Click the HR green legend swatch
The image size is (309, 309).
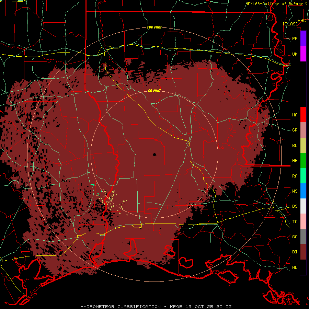pyautogui.click(x=303, y=161)
